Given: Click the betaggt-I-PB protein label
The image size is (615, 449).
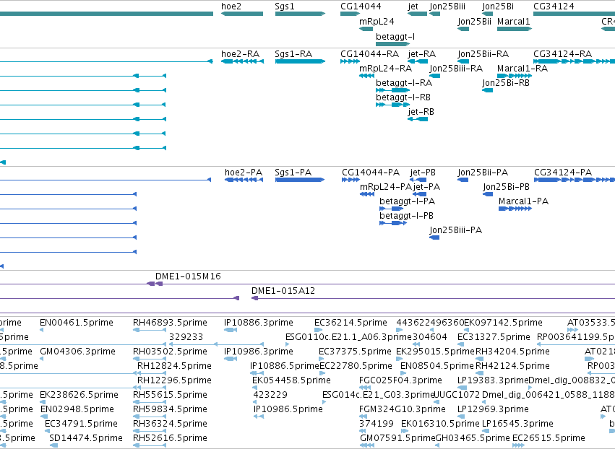Looking at the screenshot, I should pos(406,216).
